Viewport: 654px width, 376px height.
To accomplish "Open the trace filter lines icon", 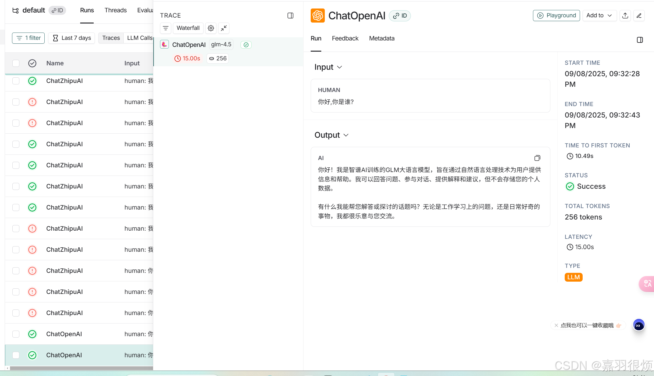I will pyautogui.click(x=166, y=28).
